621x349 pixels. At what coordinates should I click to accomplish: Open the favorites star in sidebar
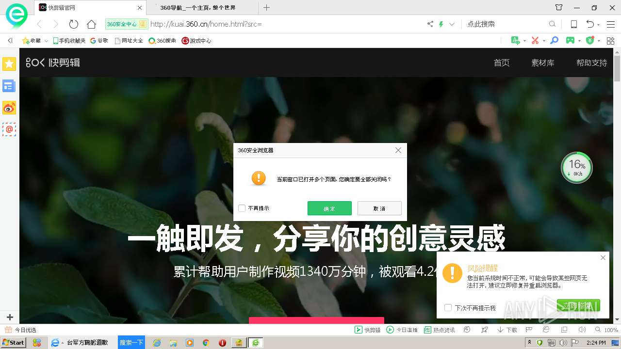(x=9, y=63)
